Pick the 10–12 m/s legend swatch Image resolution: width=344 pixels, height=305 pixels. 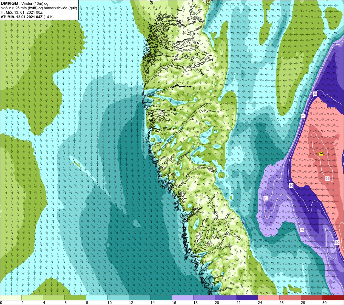coord(118,297)
